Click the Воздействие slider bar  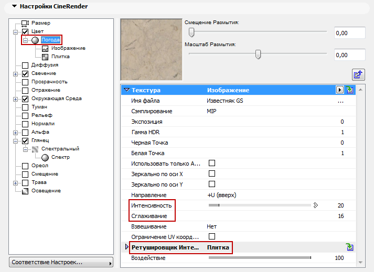(x=260, y=257)
